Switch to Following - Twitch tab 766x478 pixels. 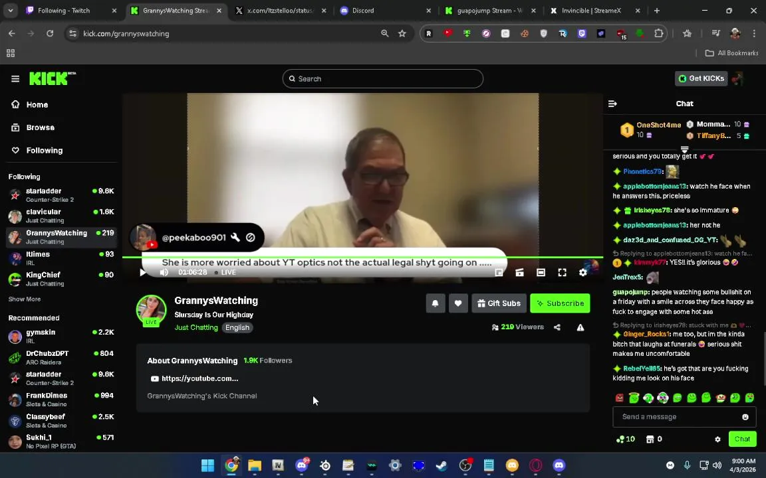pyautogui.click(x=71, y=10)
